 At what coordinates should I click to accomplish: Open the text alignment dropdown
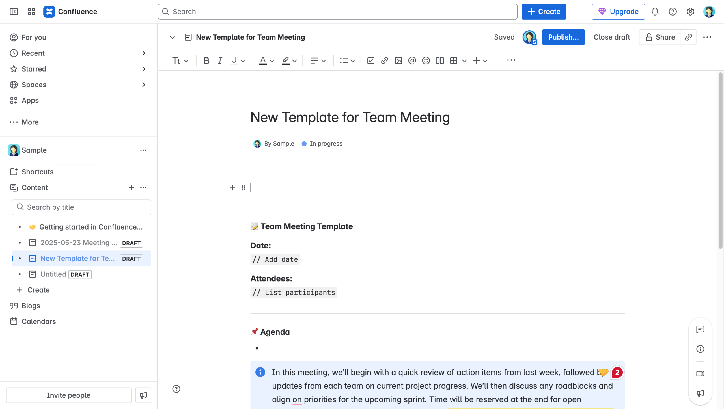(x=318, y=60)
